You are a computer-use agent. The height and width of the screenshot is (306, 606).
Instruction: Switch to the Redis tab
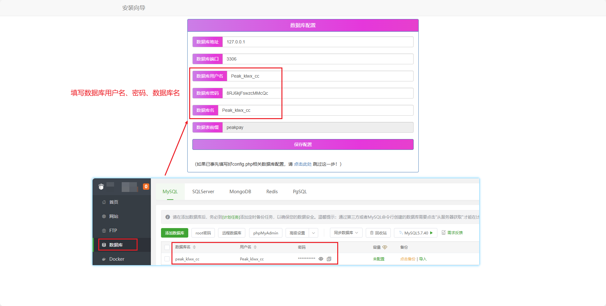[272, 192]
